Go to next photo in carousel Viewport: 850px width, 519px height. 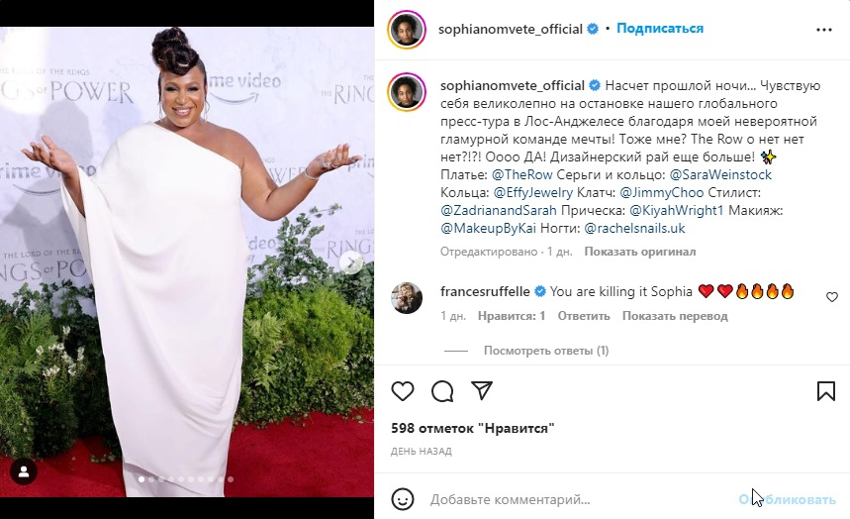(351, 262)
